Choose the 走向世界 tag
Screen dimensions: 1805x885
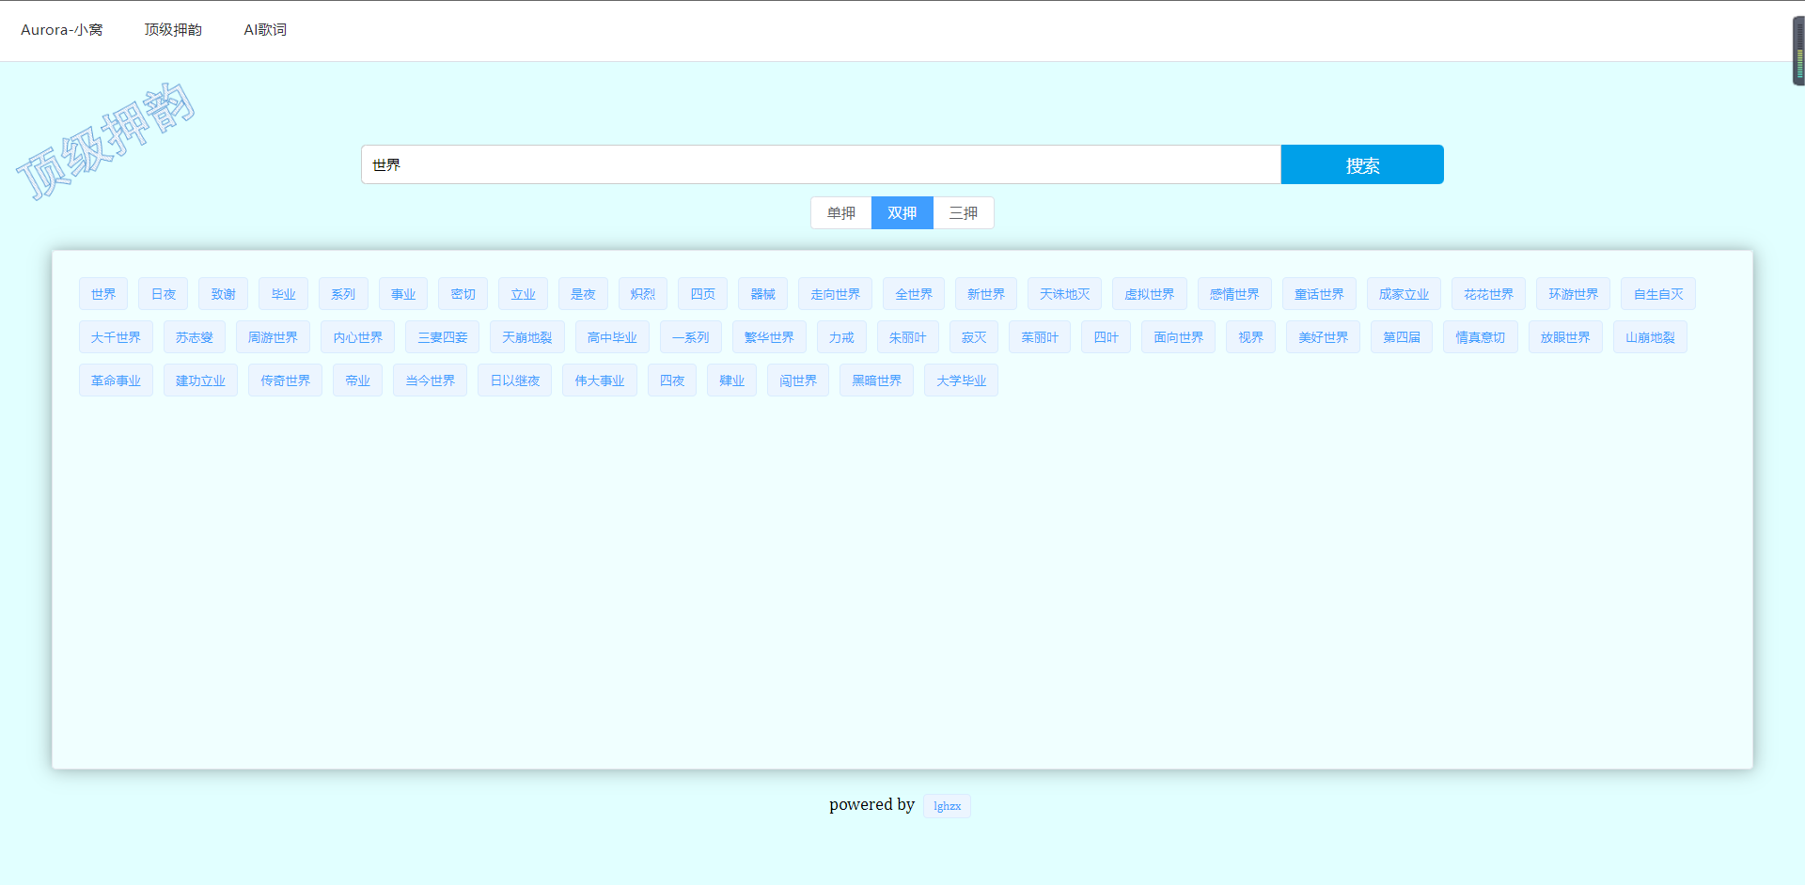[x=836, y=294]
